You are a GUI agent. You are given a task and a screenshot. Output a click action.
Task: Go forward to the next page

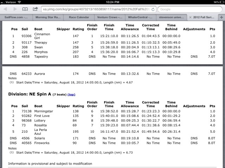14,9
